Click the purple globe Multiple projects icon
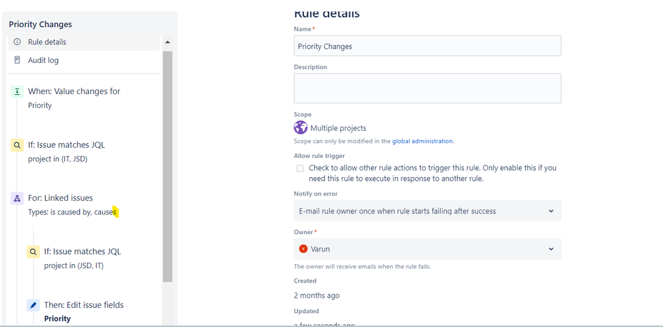This screenshot has width=663, height=327. pyautogui.click(x=301, y=127)
